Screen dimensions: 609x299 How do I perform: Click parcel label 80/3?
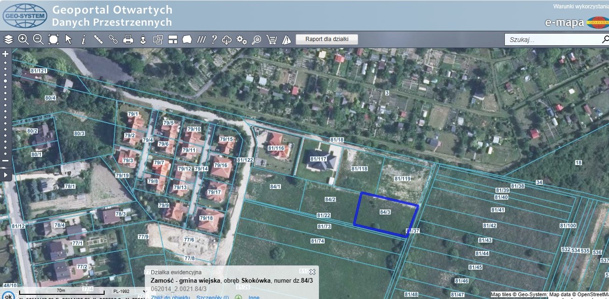79,133
